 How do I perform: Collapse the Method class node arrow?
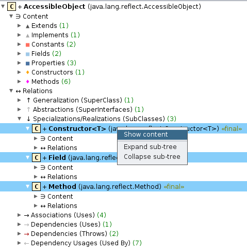coord(27,186)
